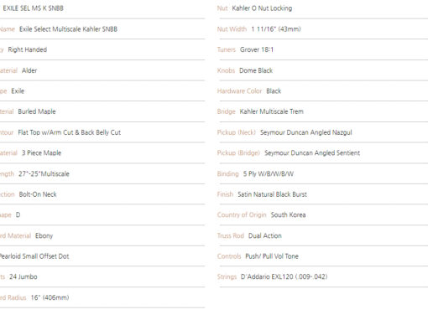Click the 27"-25" Multiscale scale length value

tap(44, 173)
